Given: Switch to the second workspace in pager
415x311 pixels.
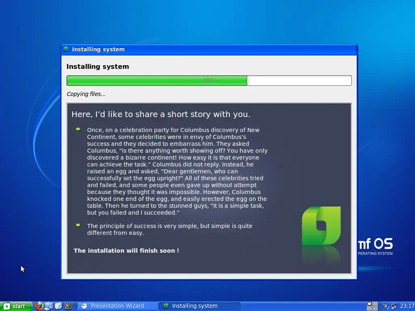Looking at the screenshot, I should point(375,304).
